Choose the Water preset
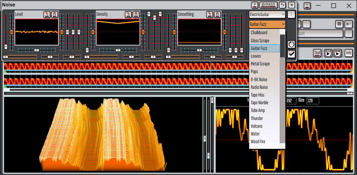 click(x=264, y=134)
